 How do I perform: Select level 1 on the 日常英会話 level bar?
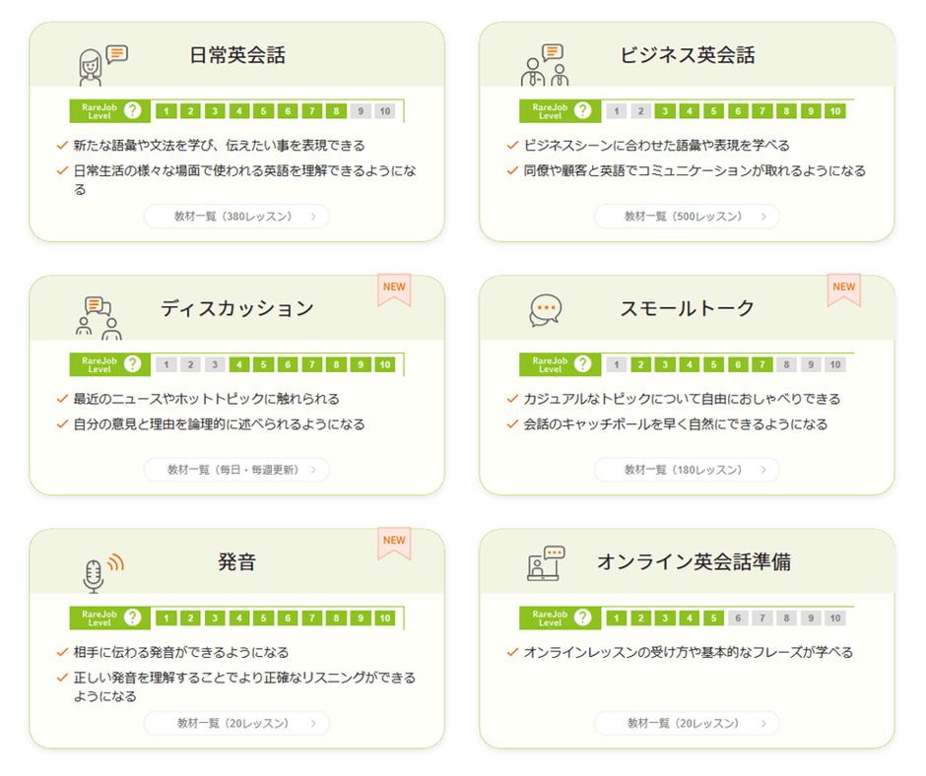pyautogui.click(x=165, y=110)
